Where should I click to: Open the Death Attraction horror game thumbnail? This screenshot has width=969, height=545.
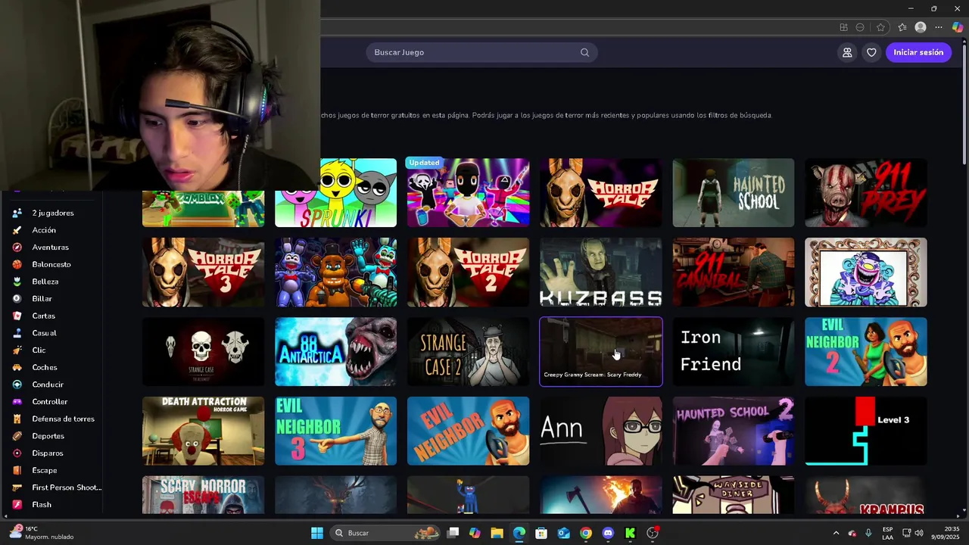tap(203, 431)
